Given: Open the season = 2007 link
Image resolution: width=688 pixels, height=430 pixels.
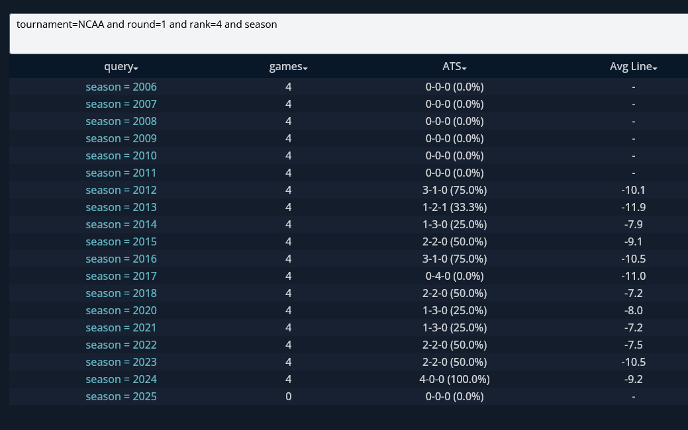Looking at the screenshot, I should coord(121,104).
